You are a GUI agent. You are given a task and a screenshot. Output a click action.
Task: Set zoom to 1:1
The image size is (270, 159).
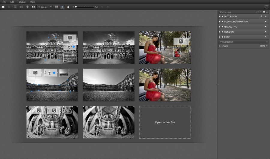click(33, 7)
